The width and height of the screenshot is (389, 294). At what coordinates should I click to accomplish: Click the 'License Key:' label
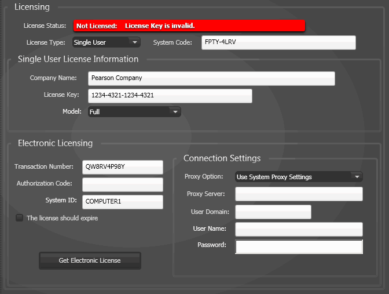(61, 95)
